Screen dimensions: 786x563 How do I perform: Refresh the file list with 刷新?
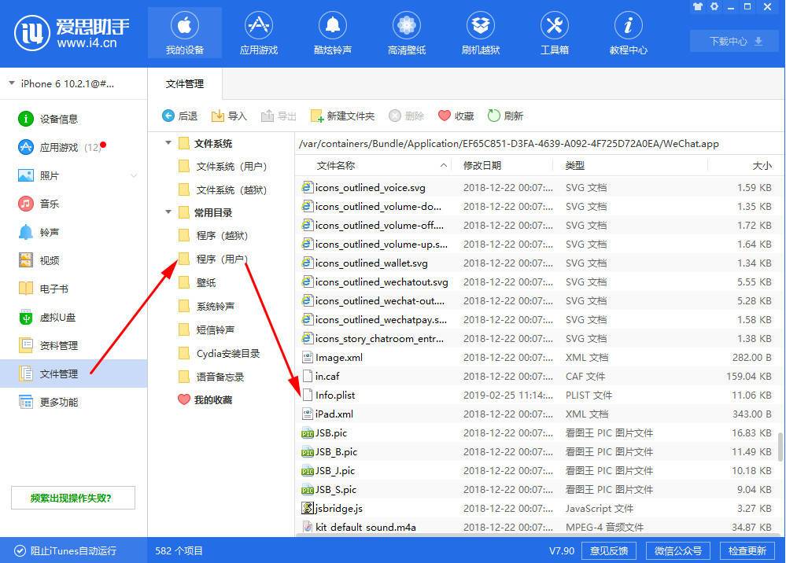pos(506,115)
